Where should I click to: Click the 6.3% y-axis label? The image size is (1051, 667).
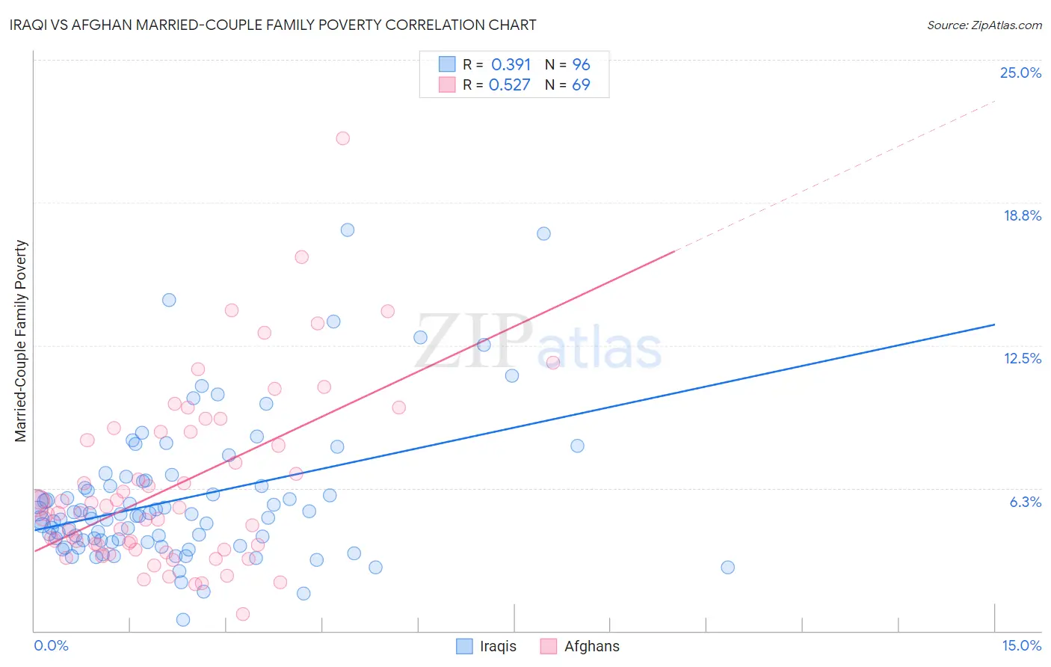pos(1026,502)
